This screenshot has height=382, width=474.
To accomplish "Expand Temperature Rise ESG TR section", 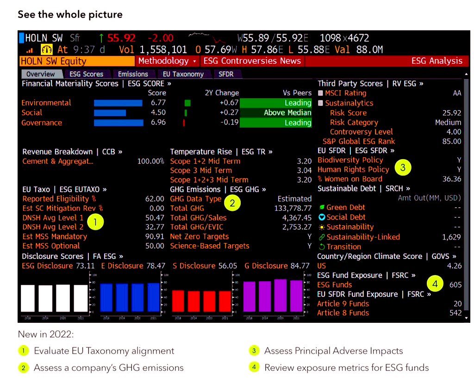I will coord(221,152).
